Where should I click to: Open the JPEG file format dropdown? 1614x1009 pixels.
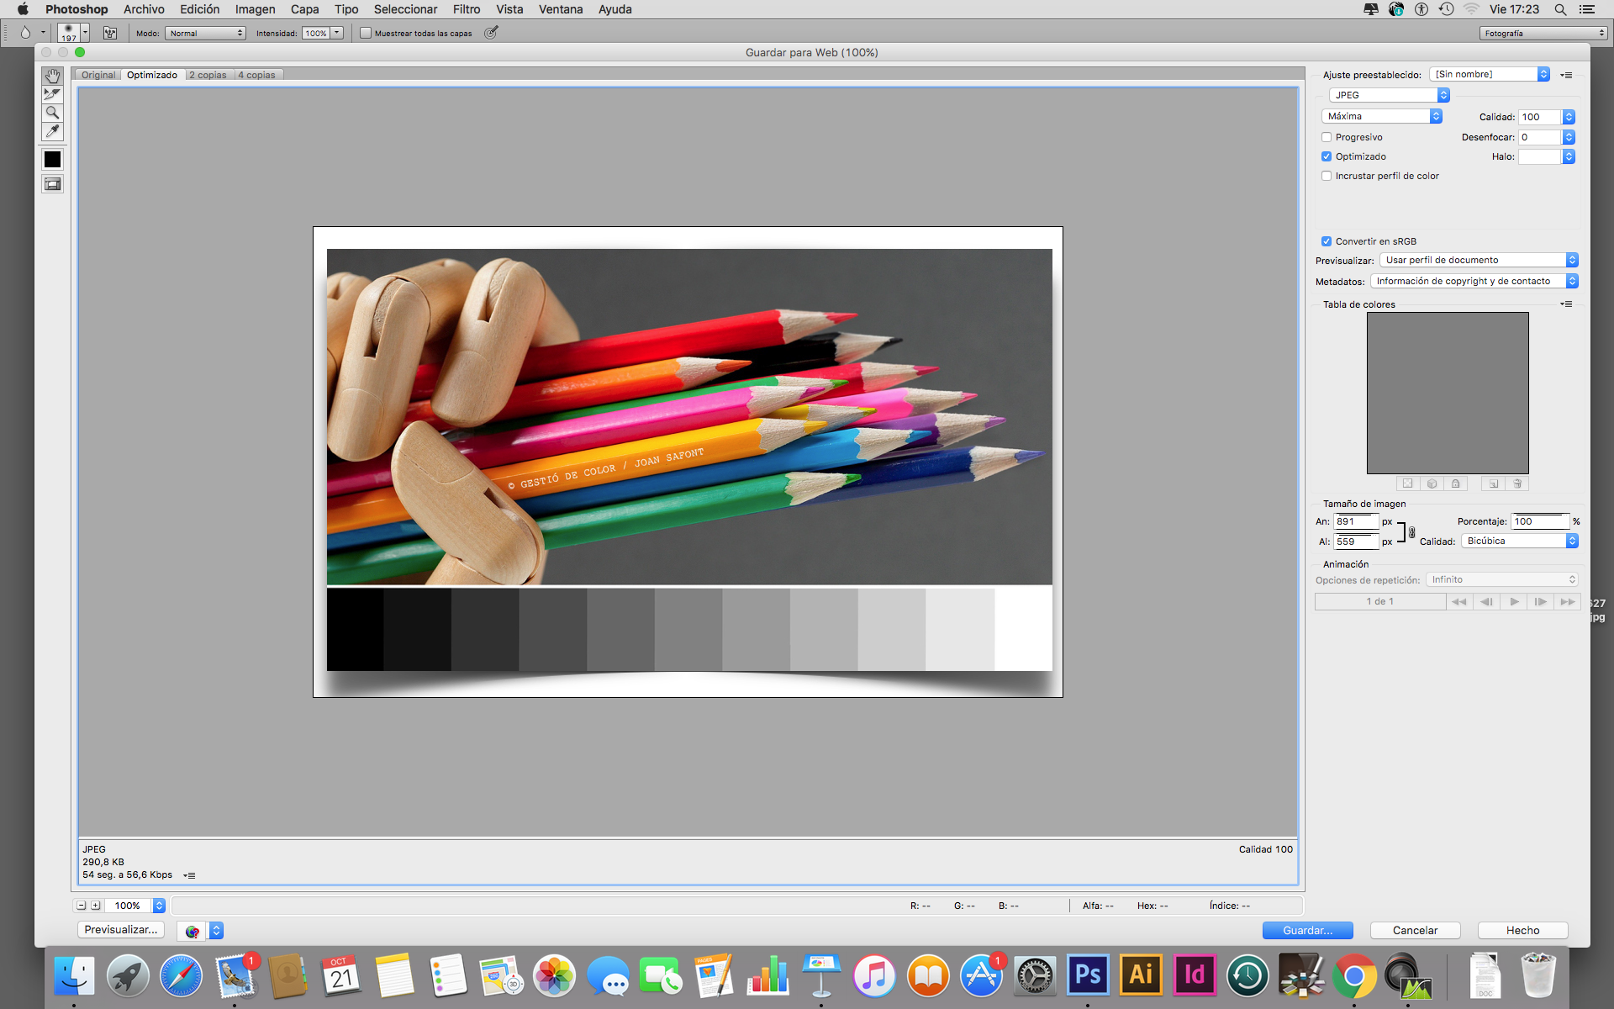(x=1389, y=95)
